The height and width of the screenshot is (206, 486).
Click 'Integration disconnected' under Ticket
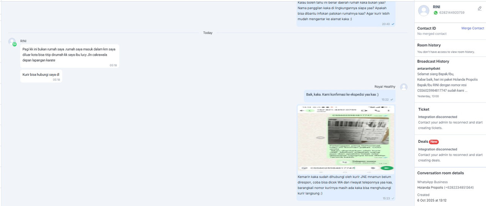(437, 117)
